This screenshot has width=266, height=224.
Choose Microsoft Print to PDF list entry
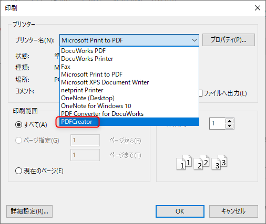click(x=129, y=74)
